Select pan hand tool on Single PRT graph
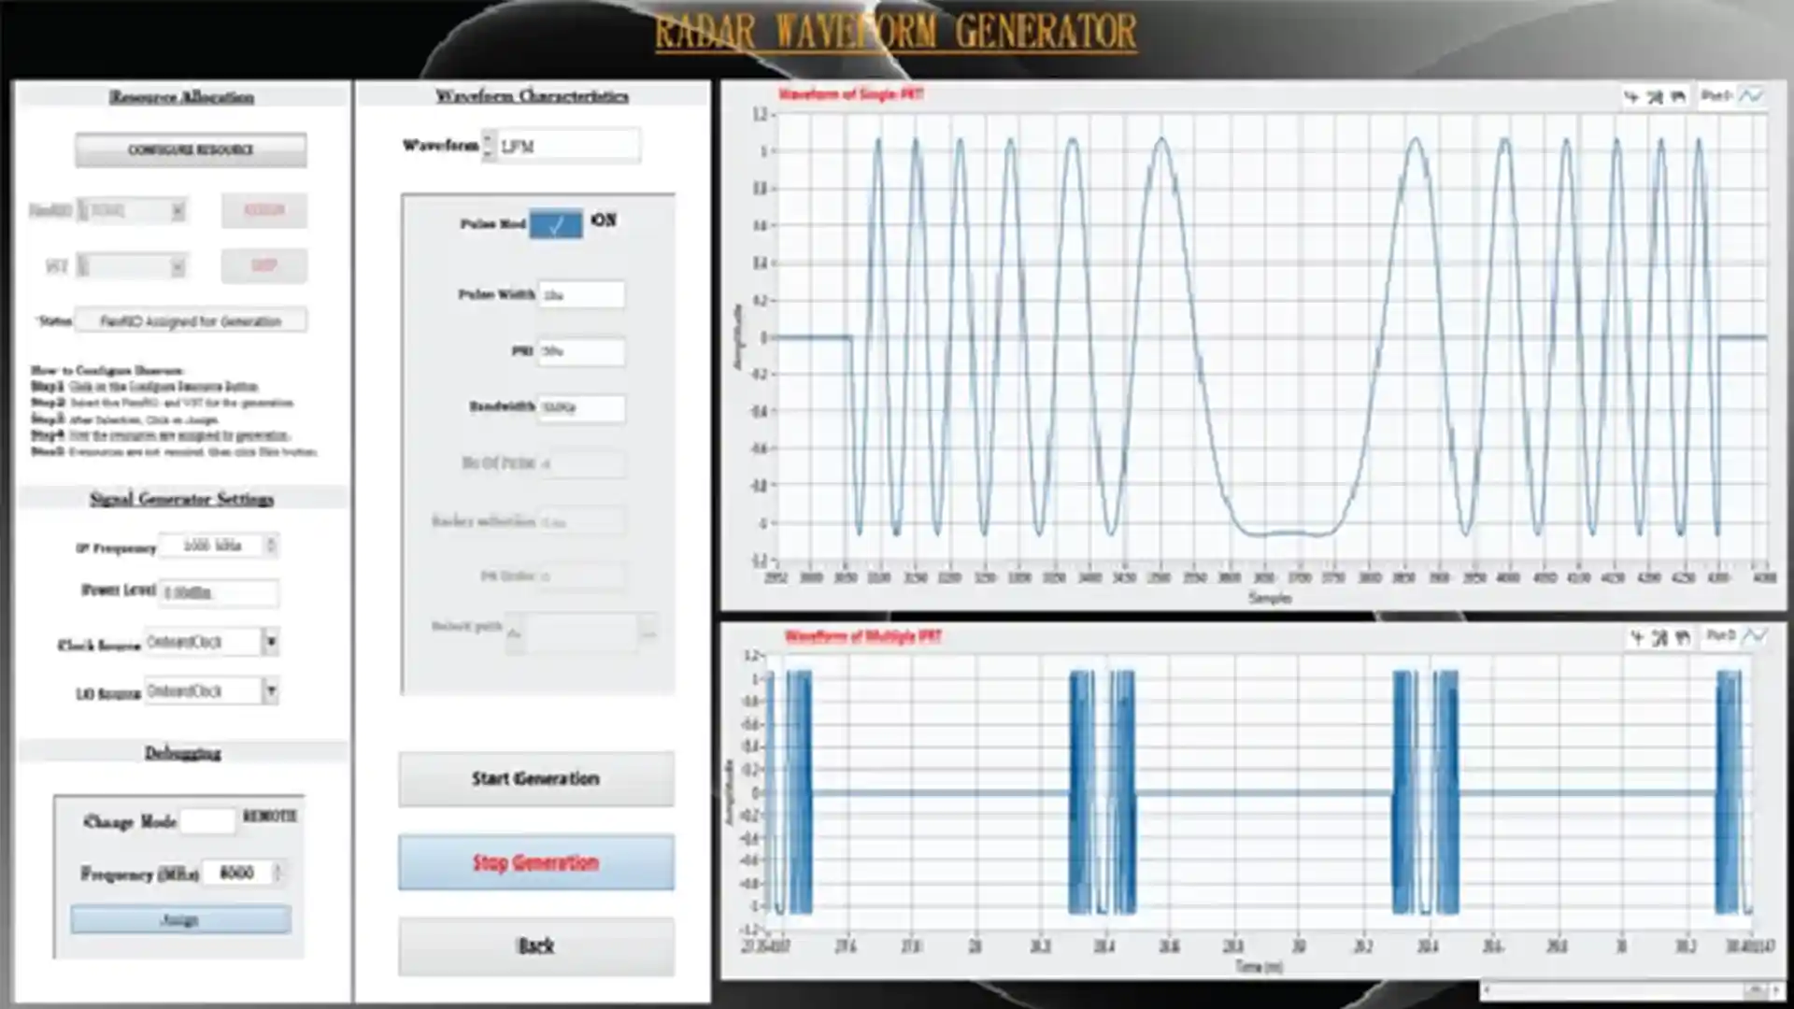The image size is (1794, 1009). 1678,96
